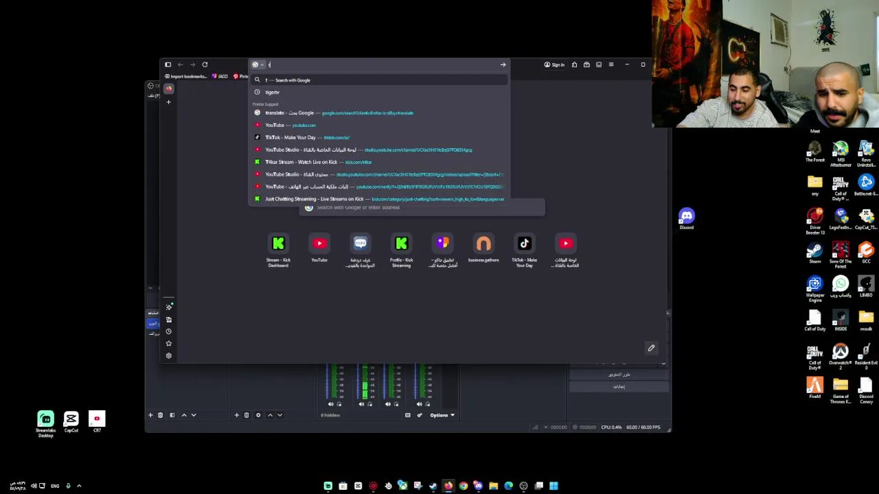This screenshot has height=494, width=879.
Task: Mute the second audio channel speaker in OBS mixer
Action: (x=361, y=404)
